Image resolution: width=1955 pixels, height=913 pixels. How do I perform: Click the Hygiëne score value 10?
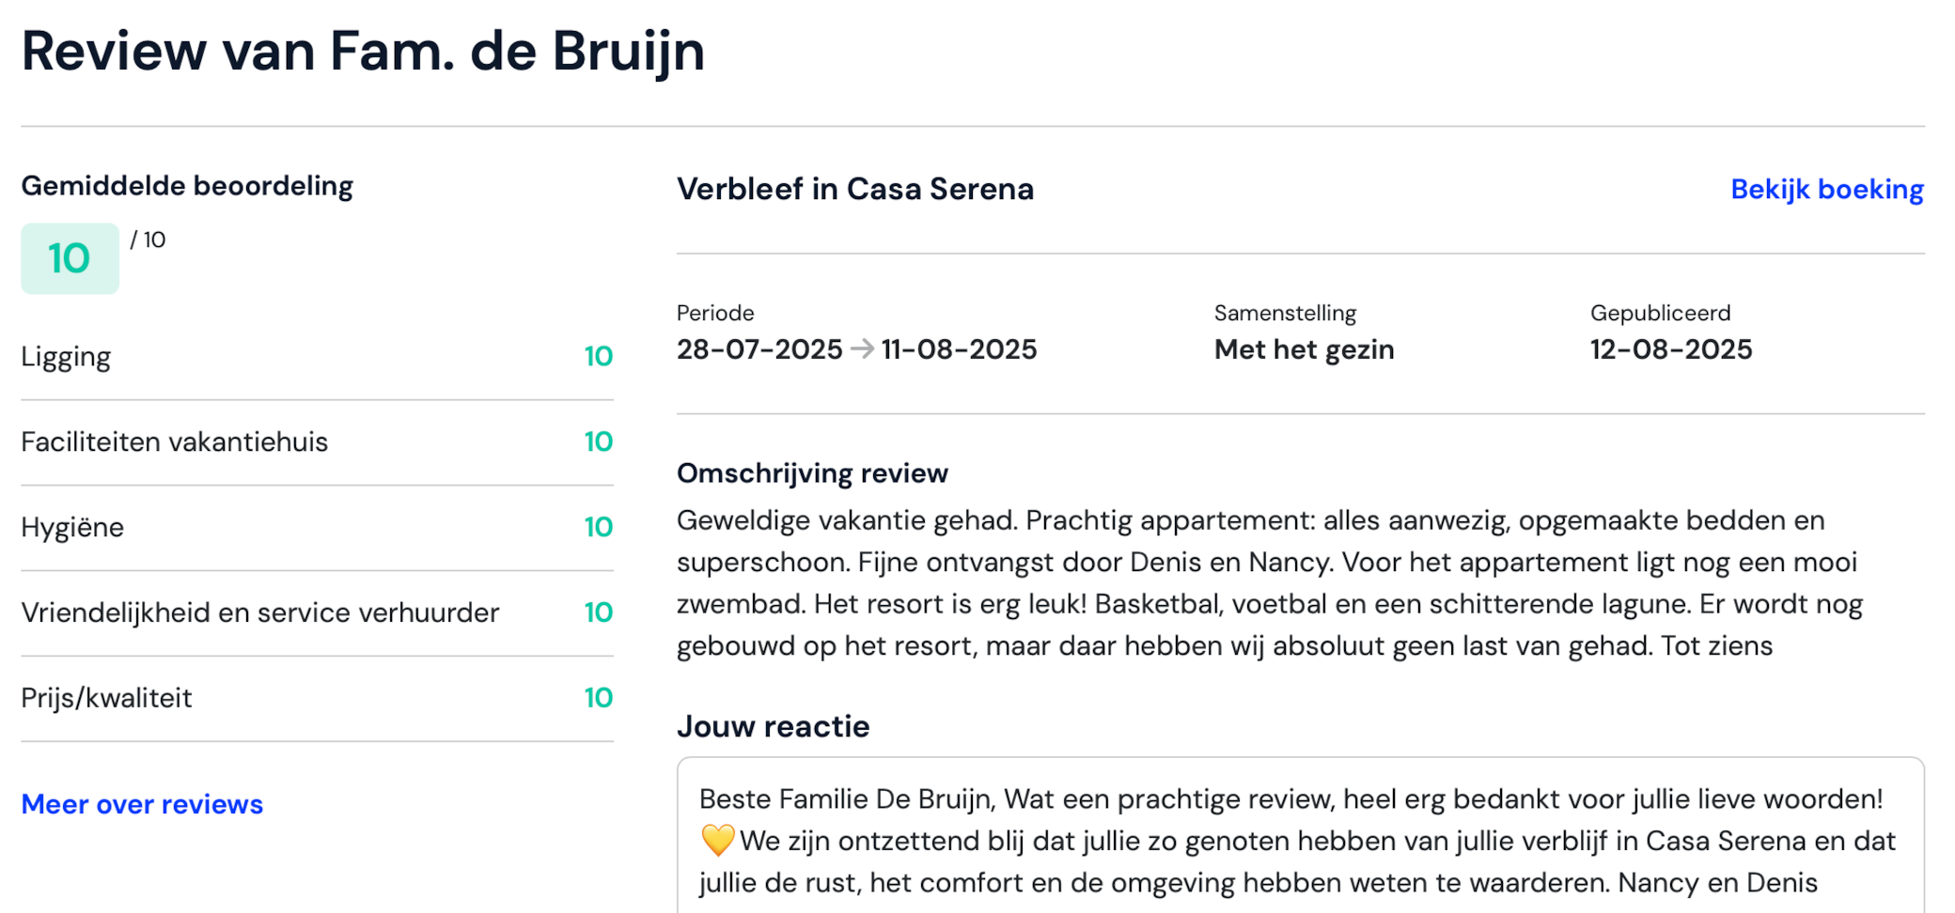[x=598, y=527]
